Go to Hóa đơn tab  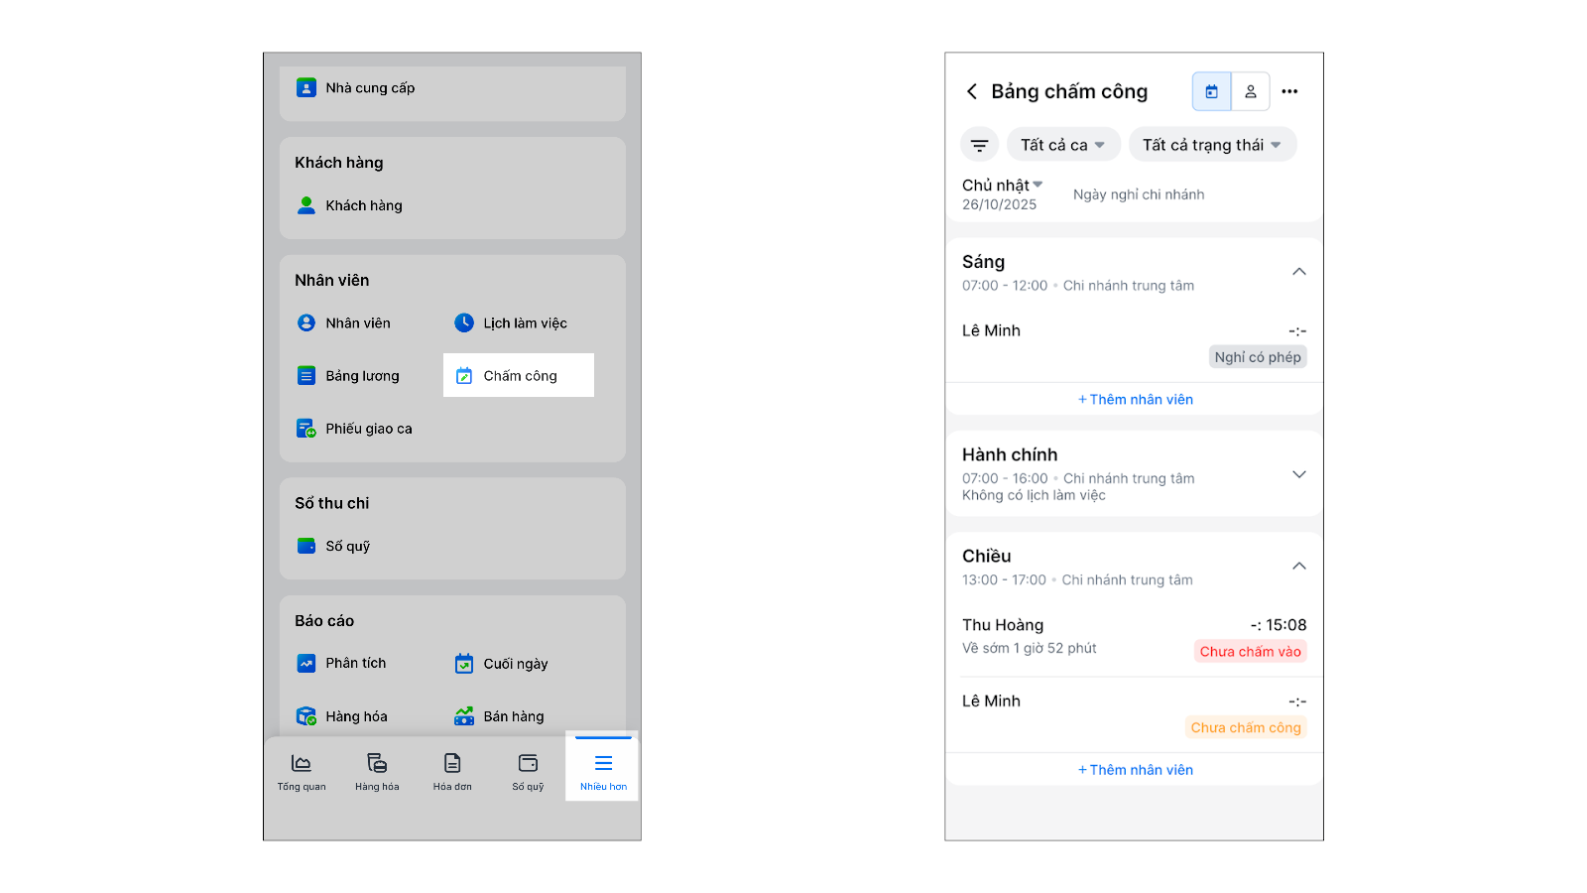pos(452,772)
